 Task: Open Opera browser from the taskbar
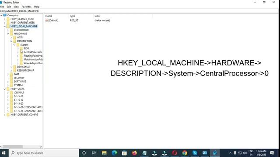(x=175, y=153)
